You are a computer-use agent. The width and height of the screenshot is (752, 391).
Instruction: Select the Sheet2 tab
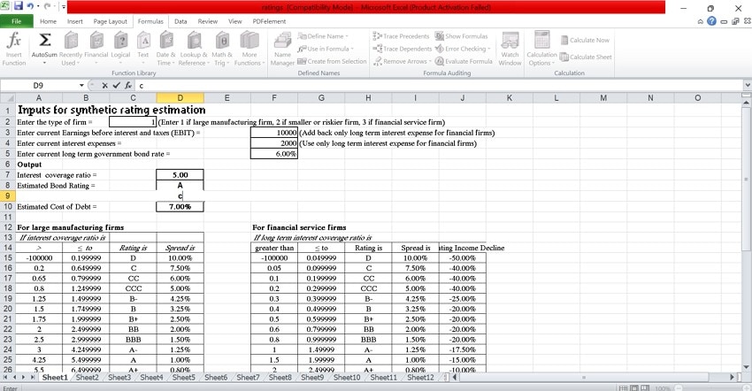(87, 378)
